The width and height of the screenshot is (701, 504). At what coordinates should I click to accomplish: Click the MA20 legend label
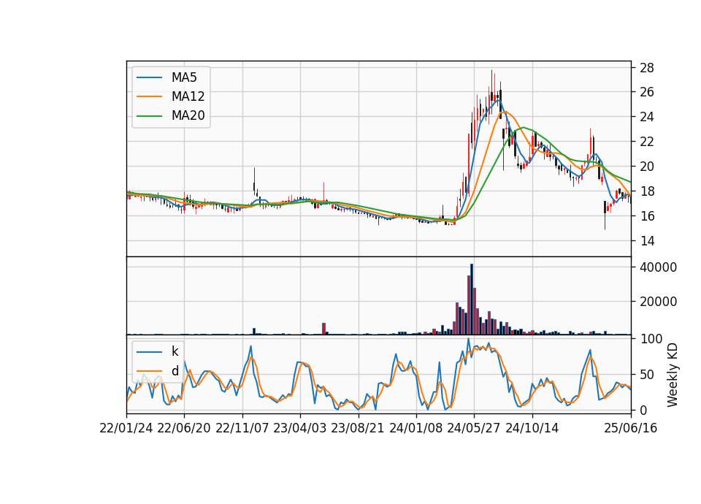[188, 115]
